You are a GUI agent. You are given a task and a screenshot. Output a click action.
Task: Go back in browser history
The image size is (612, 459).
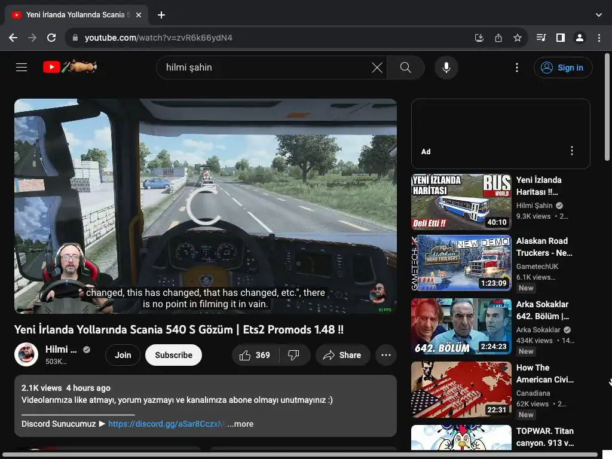tap(13, 38)
